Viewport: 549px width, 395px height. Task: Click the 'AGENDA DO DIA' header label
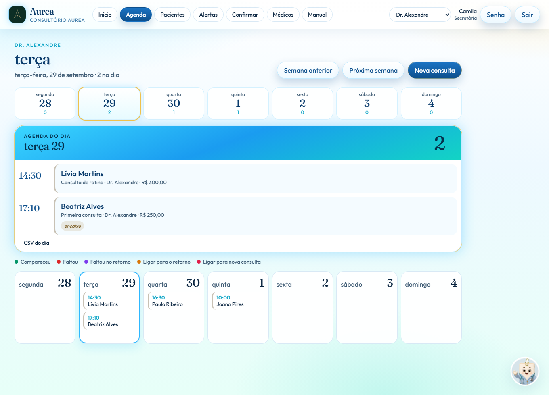pyautogui.click(x=47, y=136)
